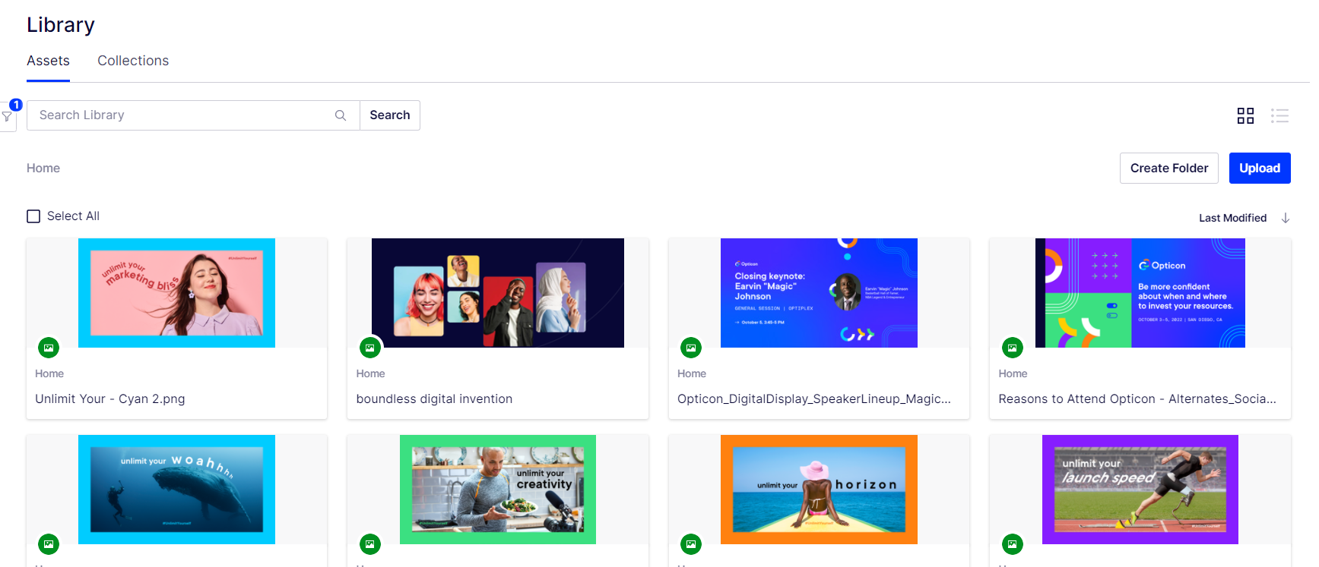Tick the Select All checkbox
The width and height of the screenshot is (1319, 567).
[33, 216]
